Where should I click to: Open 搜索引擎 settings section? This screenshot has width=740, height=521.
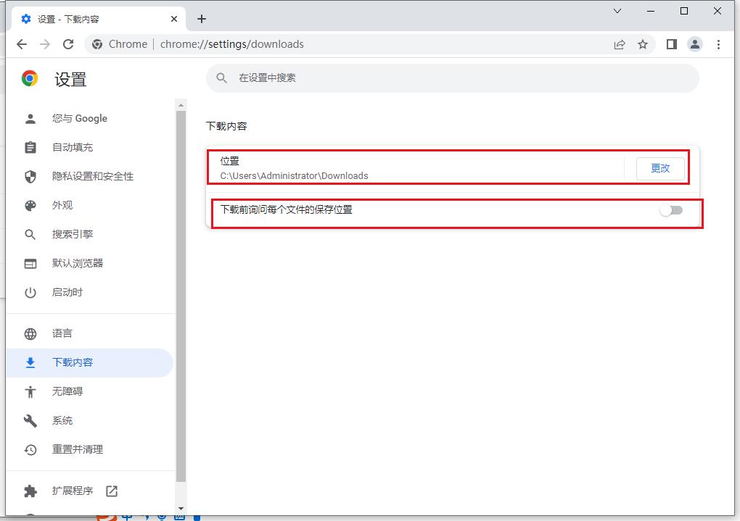tap(73, 234)
